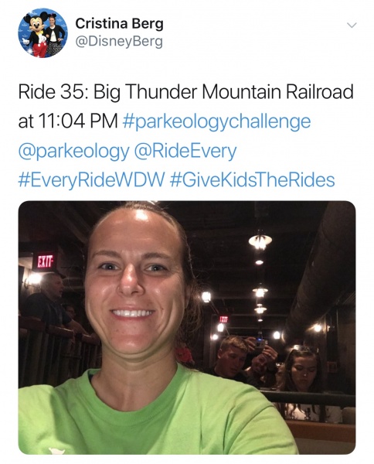The image size is (374, 464).
Task: Click the small distant EXIT sign in the photo
Action: pyautogui.click(x=223, y=319)
